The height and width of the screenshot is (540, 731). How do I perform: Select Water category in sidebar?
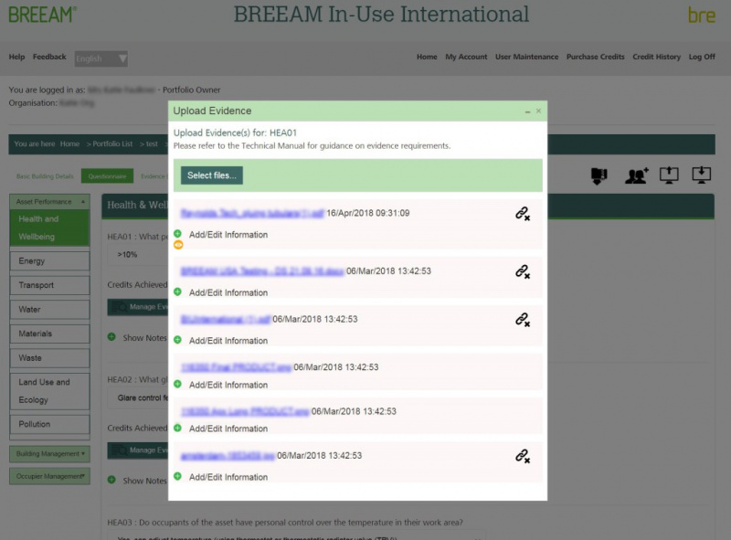click(49, 310)
